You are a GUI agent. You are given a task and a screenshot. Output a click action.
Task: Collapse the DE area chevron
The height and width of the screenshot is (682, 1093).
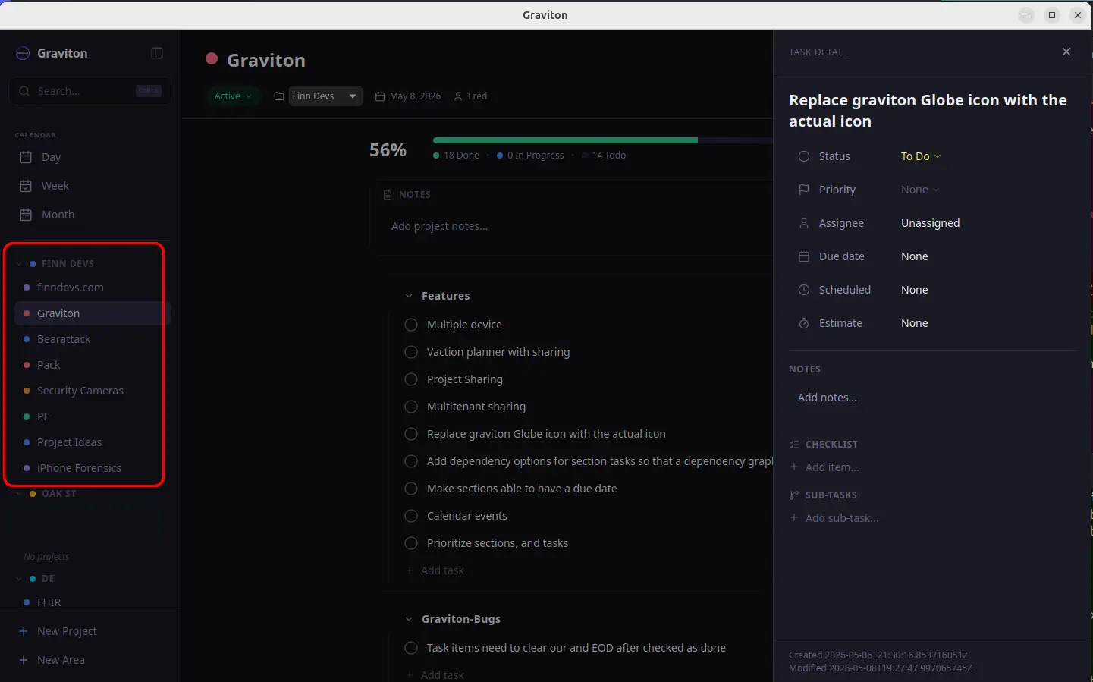(19, 579)
